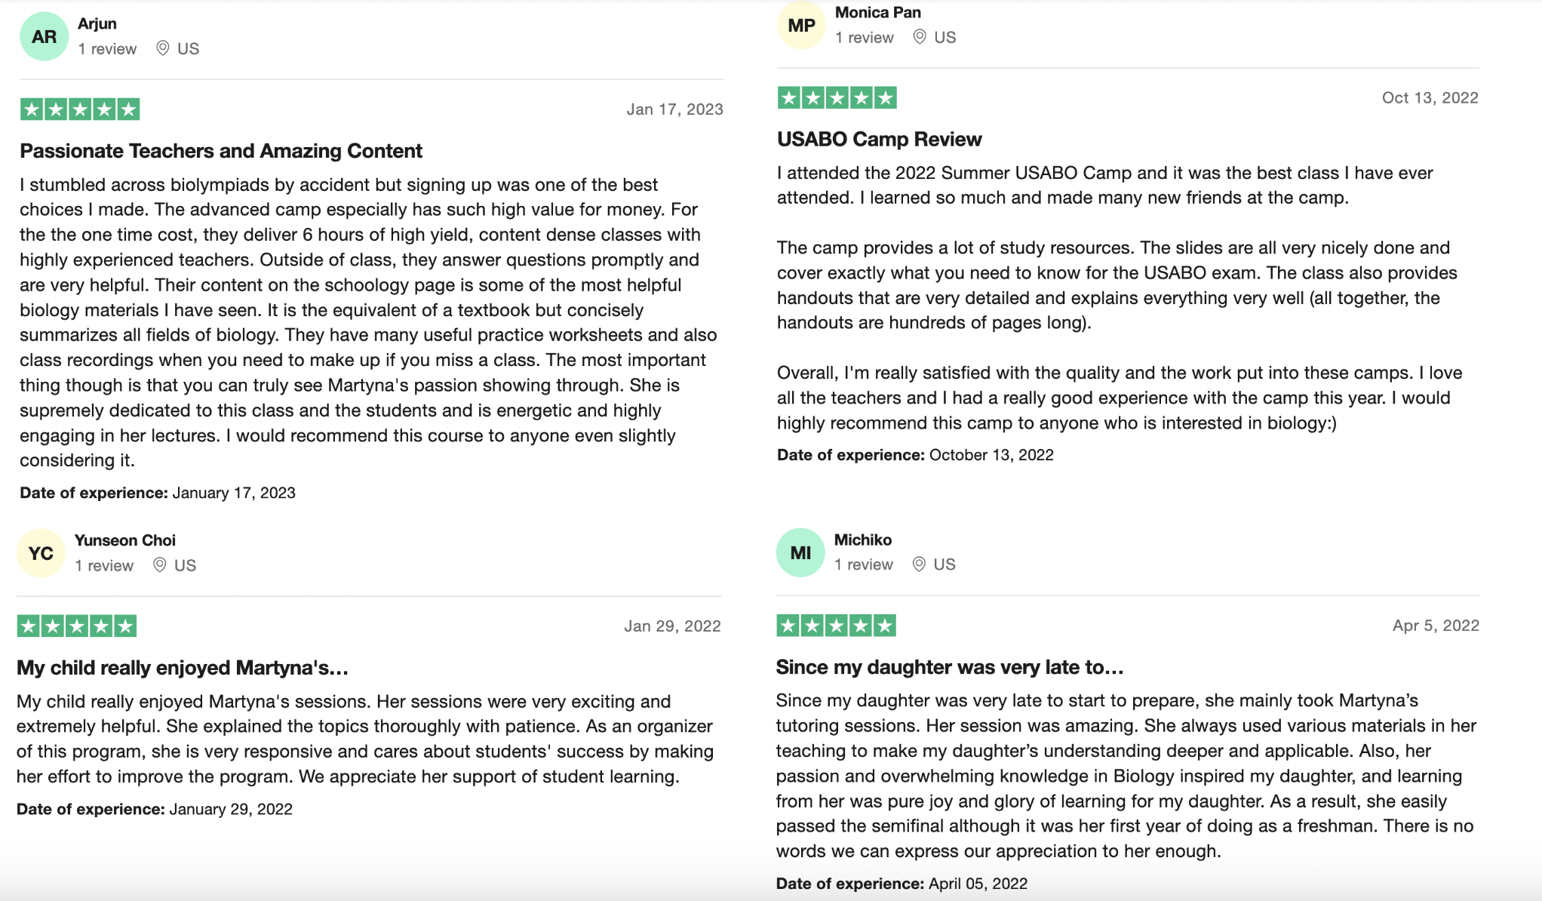This screenshot has width=1542, height=901.
Task: Open the USABO Camp Review title
Action: [x=880, y=139]
